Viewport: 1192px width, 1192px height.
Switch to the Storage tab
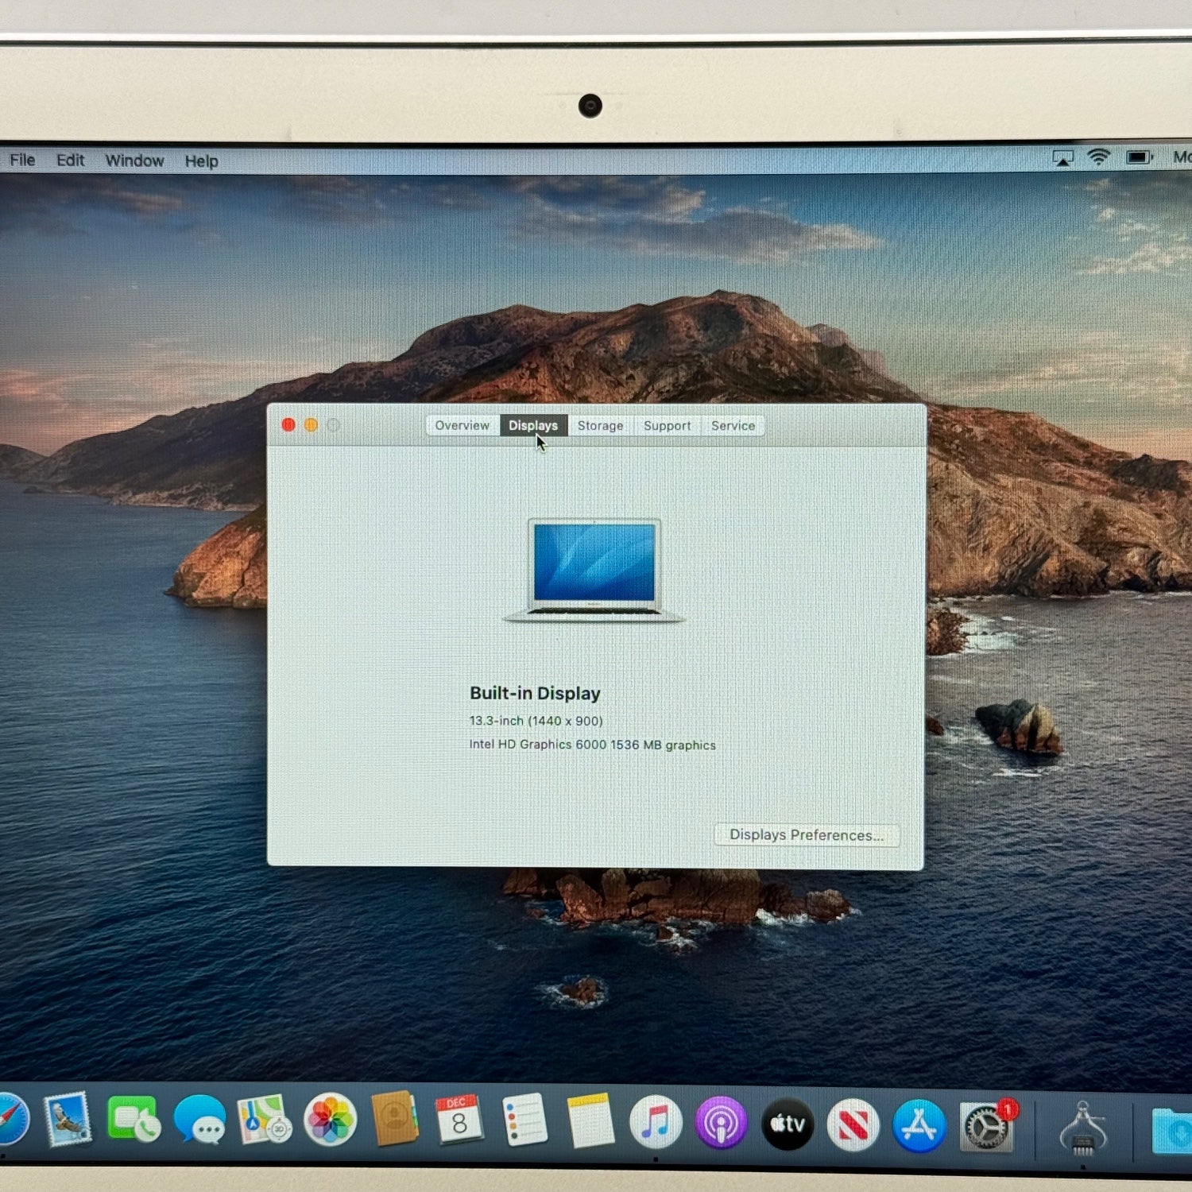(x=600, y=426)
